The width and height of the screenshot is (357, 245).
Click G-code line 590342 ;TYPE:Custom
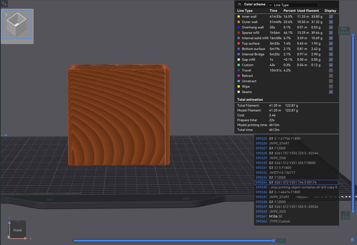(x=296, y=221)
